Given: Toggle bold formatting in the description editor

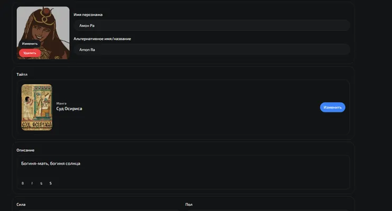Looking at the screenshot, I should pos(23,183).
